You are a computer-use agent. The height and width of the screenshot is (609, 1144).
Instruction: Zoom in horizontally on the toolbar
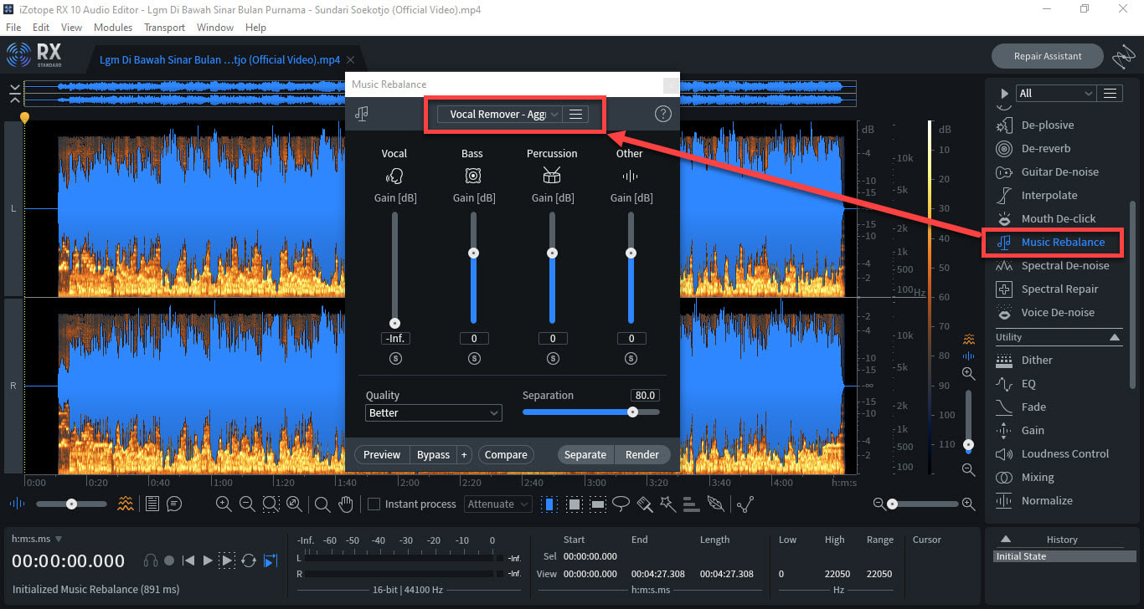[224, 504]
